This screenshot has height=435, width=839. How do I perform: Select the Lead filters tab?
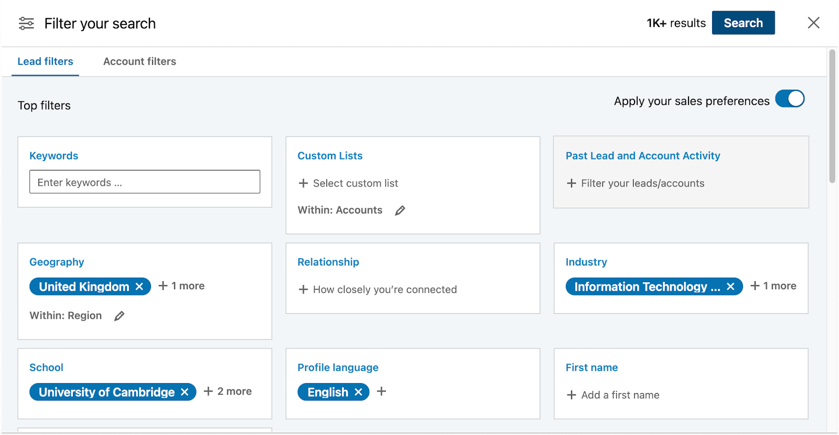(45, 61)
